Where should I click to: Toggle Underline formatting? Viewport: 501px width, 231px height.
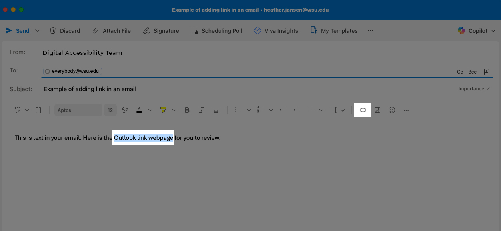click(x=216, y=110)
